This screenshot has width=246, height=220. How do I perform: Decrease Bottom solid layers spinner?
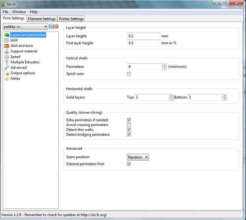point(224,99)
